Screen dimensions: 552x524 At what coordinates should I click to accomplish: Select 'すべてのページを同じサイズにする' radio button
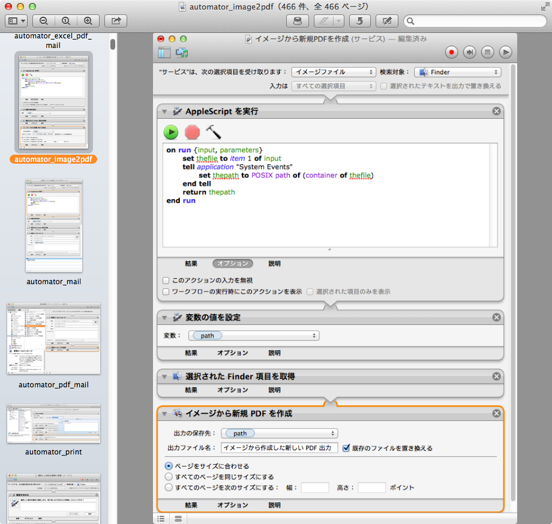point(169,477)
